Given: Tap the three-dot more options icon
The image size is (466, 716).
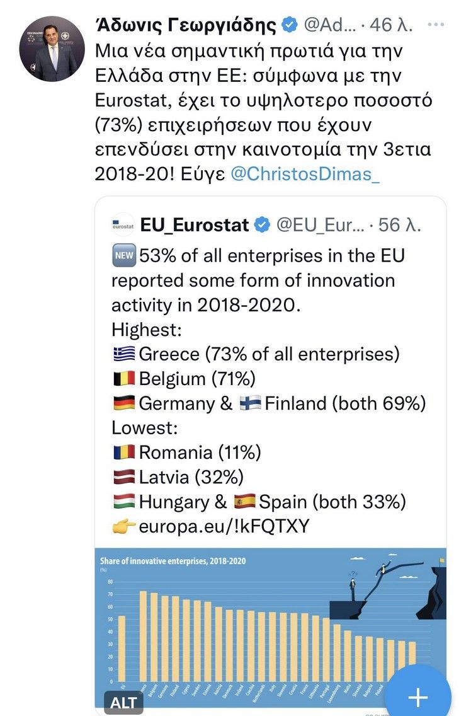Looking at the screenshot, I should [436, 25].
